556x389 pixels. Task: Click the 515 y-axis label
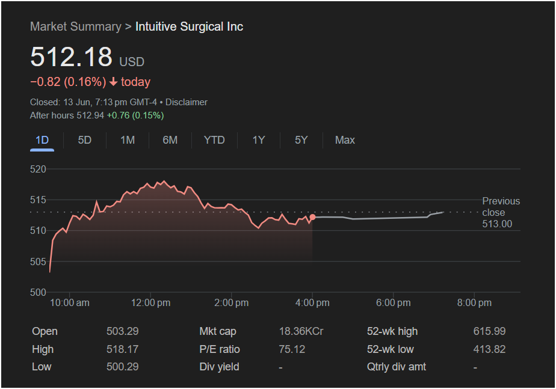tap(38, 200)
